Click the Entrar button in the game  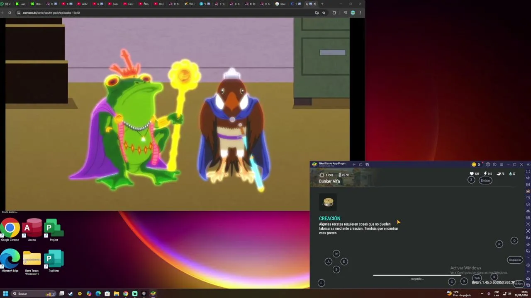[x=485, y=180]
